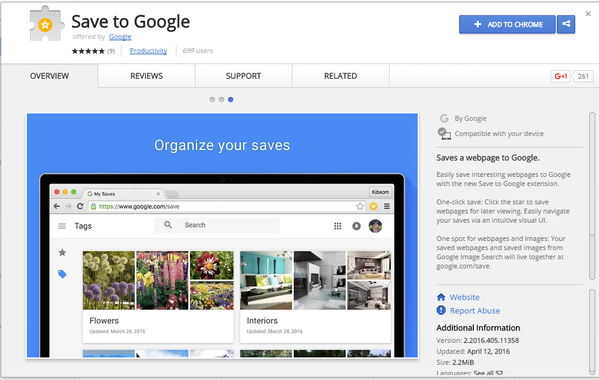This screenshot has height=380, width=599.
Task: Switch to the Related tab
Action: point(340,76)
